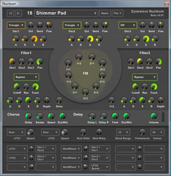This screenshot has width=171, height=176.
Task: Click the Name button
Action: point(105,13)
